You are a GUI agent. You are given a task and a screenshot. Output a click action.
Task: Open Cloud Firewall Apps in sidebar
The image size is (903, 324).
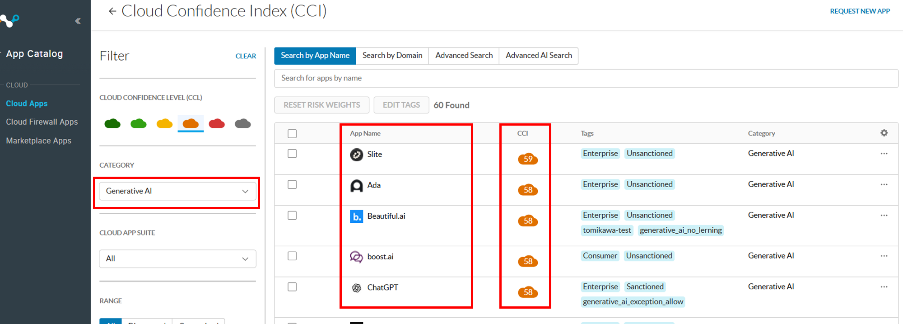[42, 122]
